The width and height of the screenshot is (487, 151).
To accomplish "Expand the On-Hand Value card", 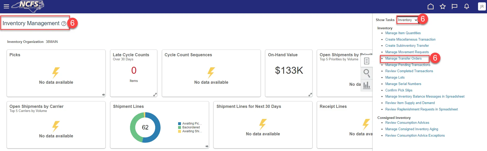I will [x=310, y=95].
